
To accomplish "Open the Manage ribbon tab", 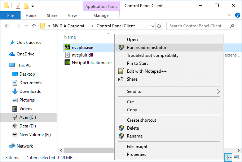I will (101, 15).
